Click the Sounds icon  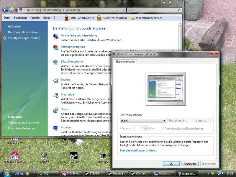55,80
